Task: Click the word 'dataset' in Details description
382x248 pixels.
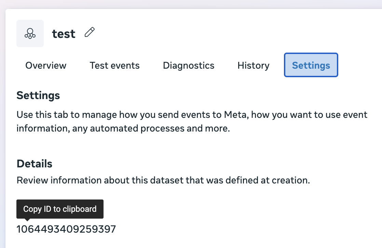Action: pyautogui.click(x=167, y=180)
